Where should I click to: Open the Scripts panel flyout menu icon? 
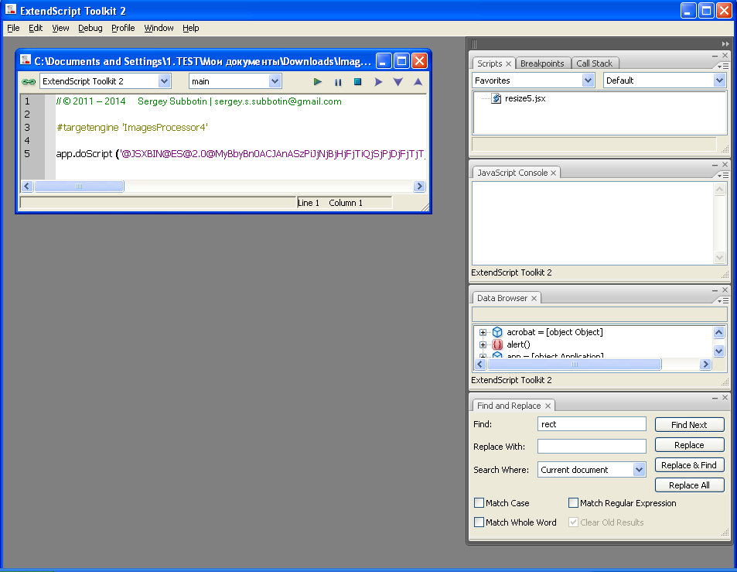[723, 66]
